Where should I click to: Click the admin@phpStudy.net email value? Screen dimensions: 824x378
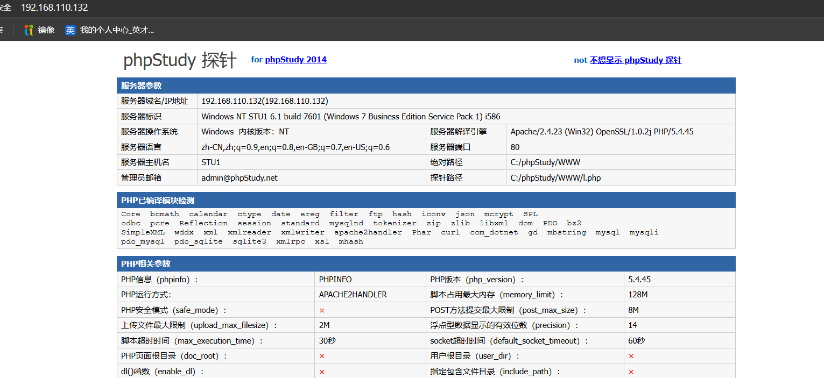point(240,177)
